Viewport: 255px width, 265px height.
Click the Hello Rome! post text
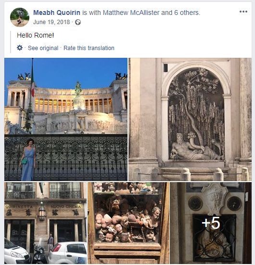point(36,35)
